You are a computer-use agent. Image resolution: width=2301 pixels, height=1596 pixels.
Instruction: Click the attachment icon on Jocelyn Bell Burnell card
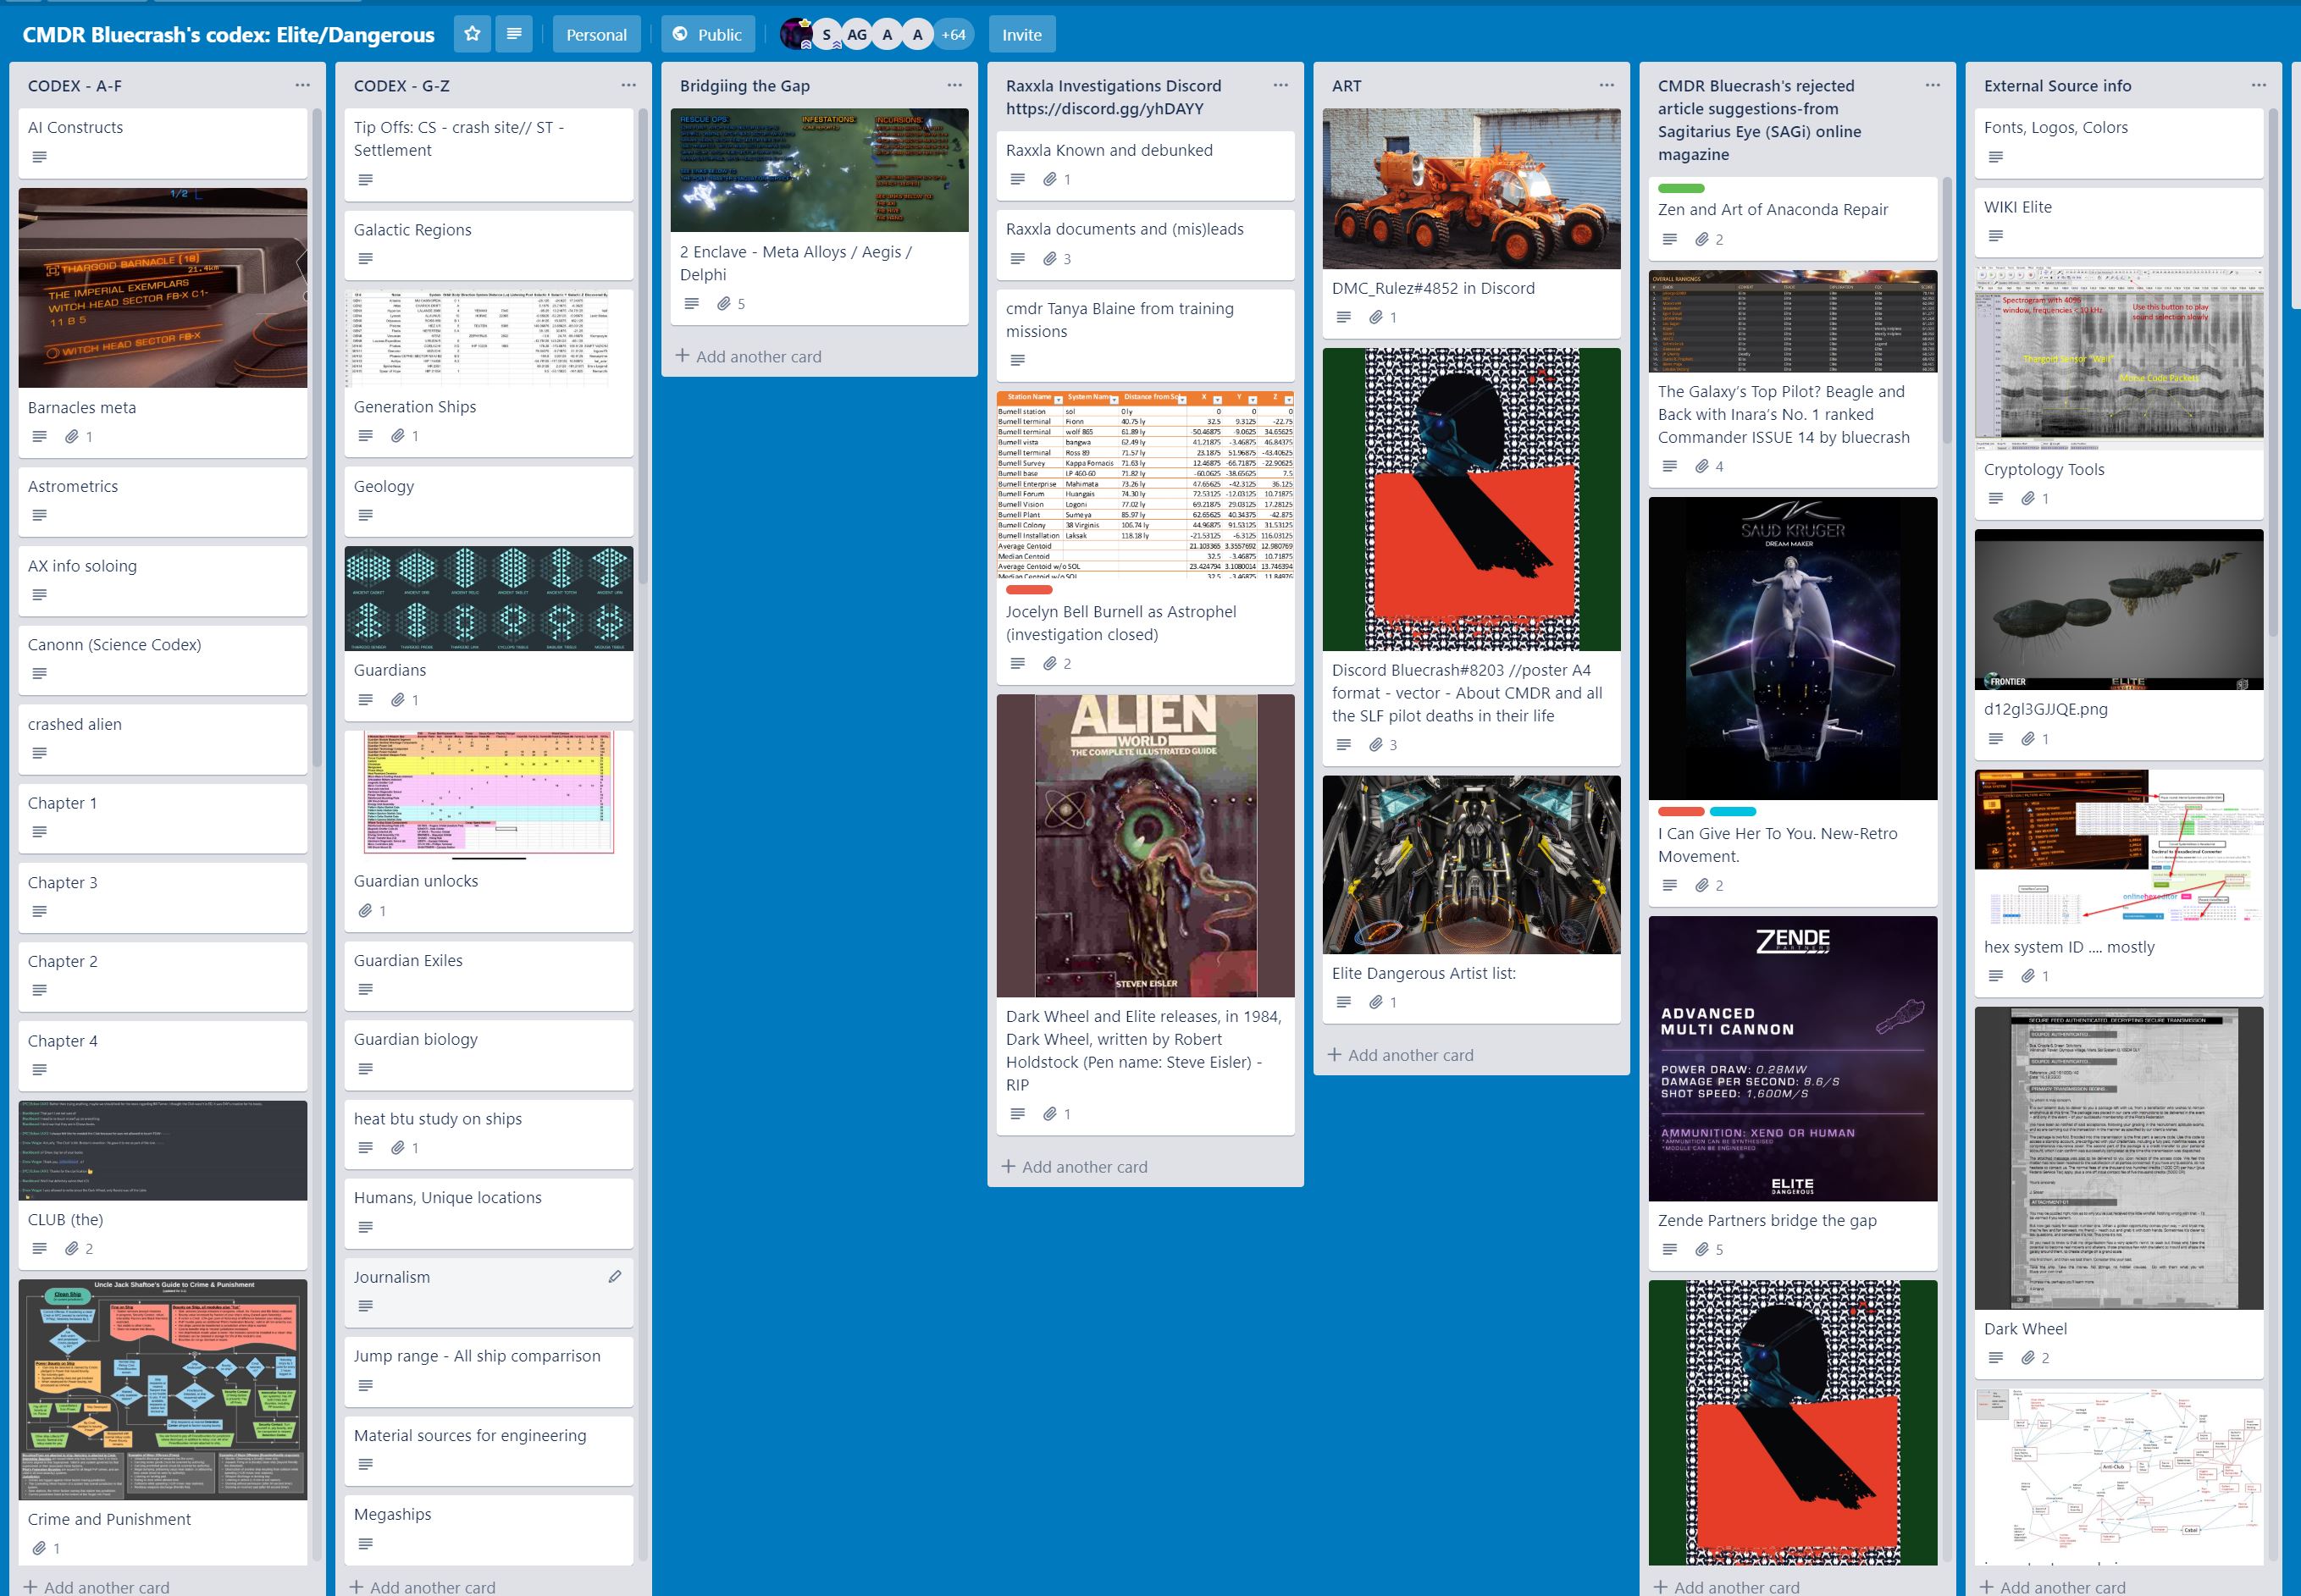(1049, 663)
